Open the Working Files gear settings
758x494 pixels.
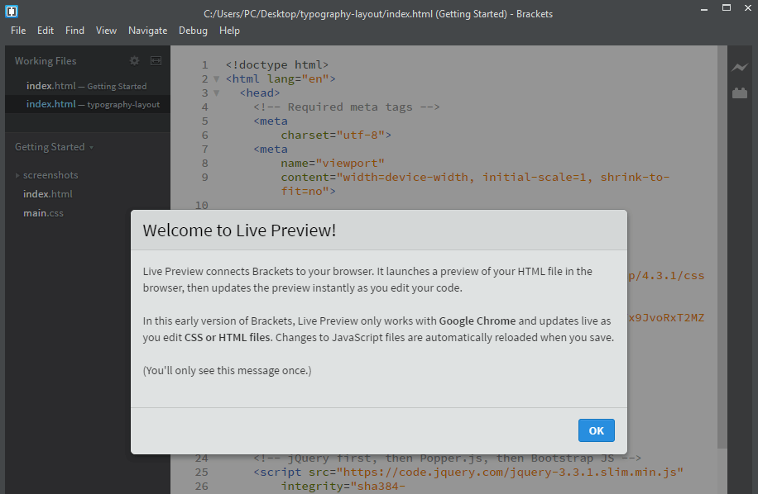click(134, 61)
